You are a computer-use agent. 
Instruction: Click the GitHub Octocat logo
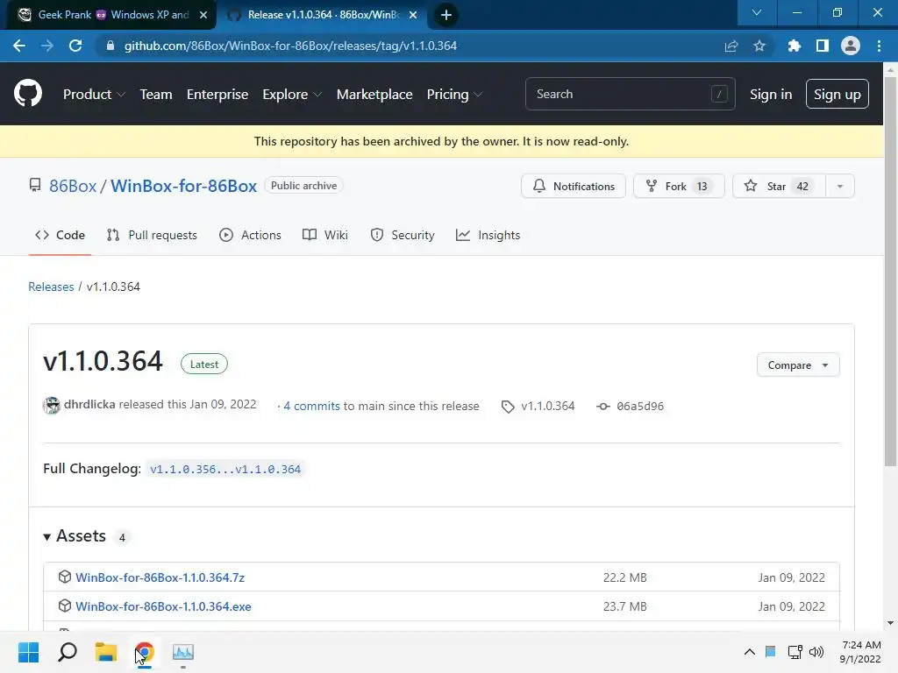click(27, 94)
